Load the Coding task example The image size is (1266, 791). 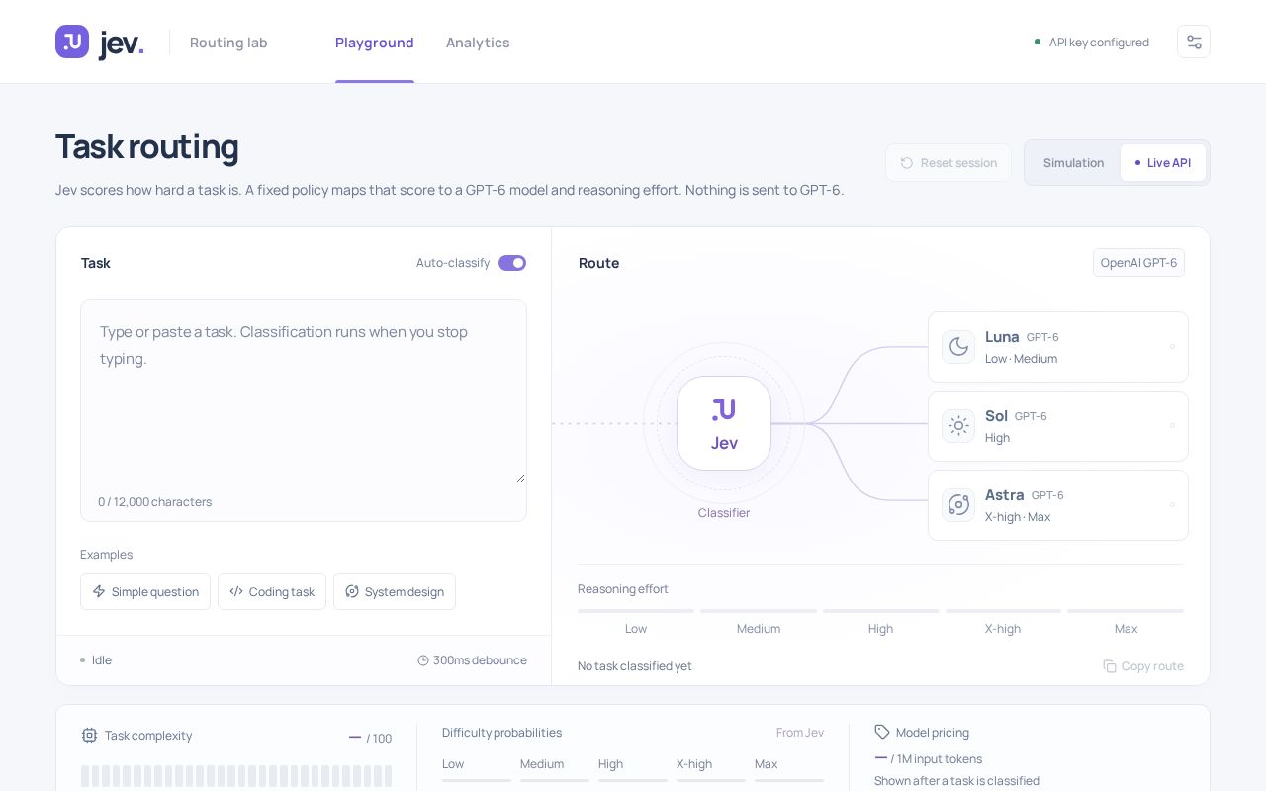click(272, 591)
